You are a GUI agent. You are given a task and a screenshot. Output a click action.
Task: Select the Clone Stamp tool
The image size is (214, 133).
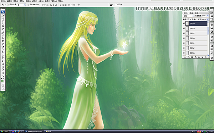3,38
